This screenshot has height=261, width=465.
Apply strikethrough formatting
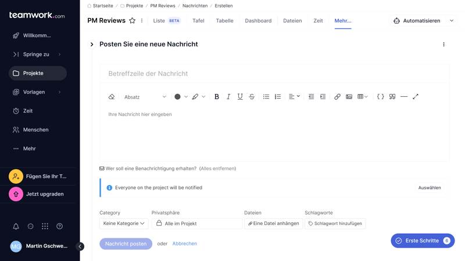pos(252,97)
